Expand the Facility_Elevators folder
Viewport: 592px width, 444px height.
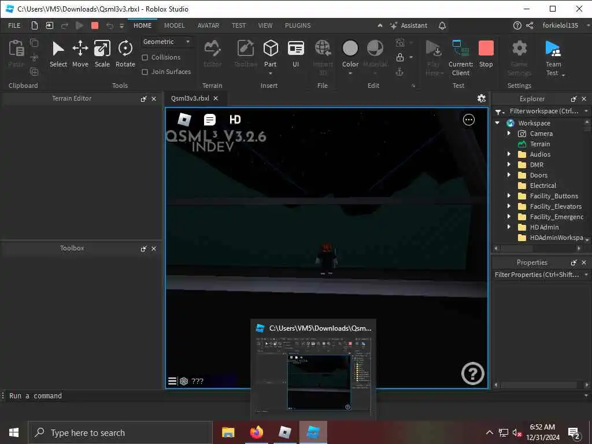[x=509, y=206]
